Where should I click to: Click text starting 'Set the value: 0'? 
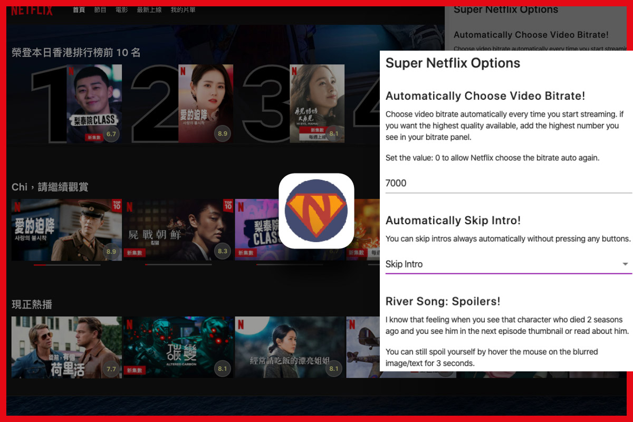(493, 158)
